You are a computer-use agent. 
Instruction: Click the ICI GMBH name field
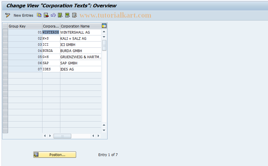point(81,45)
